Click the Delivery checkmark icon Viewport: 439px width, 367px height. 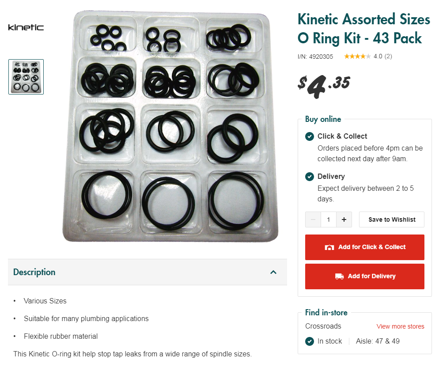tap(309, 177)
